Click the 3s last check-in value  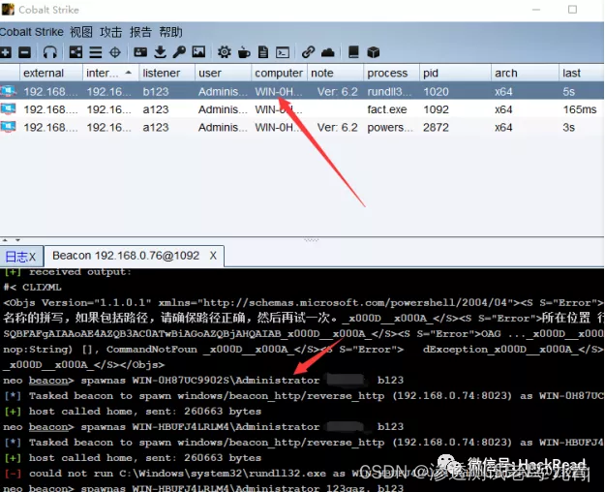pos(568,127)
